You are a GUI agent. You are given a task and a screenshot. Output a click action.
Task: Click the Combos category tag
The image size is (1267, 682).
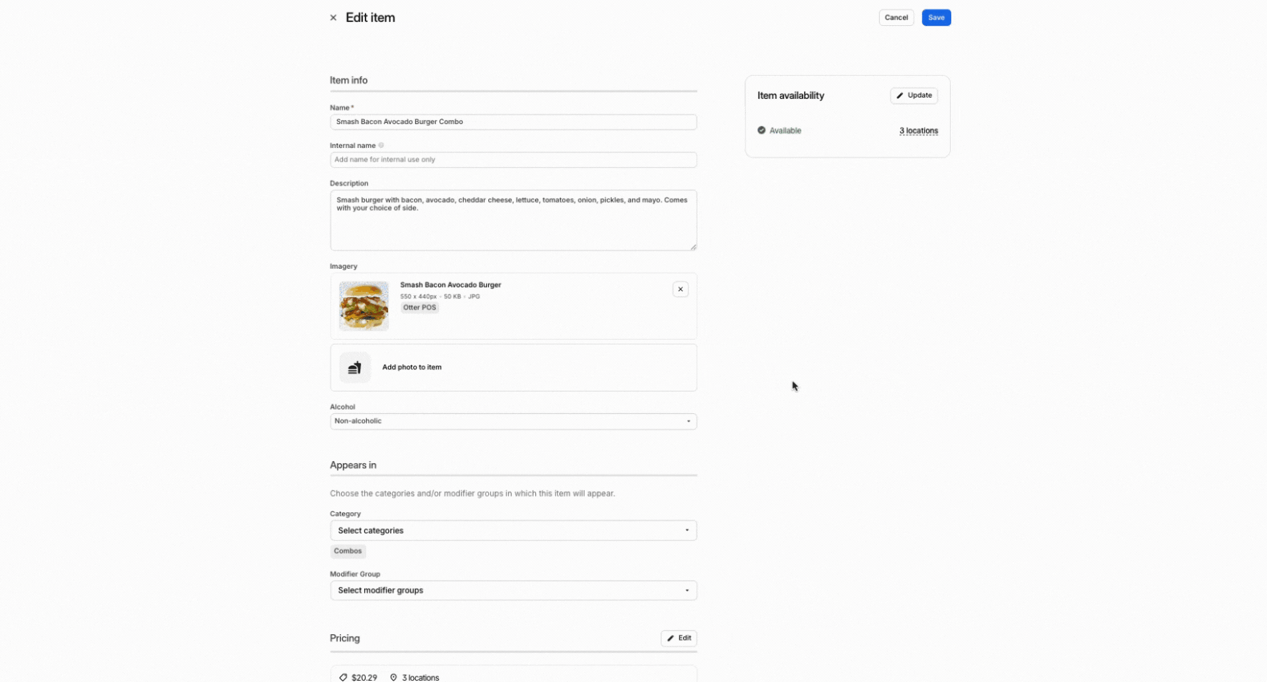pyautogui.click(x=348, y=551)
